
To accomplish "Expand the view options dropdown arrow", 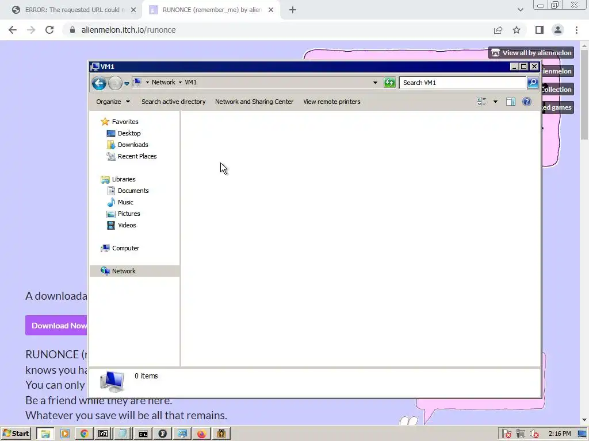I will (495, 102).
